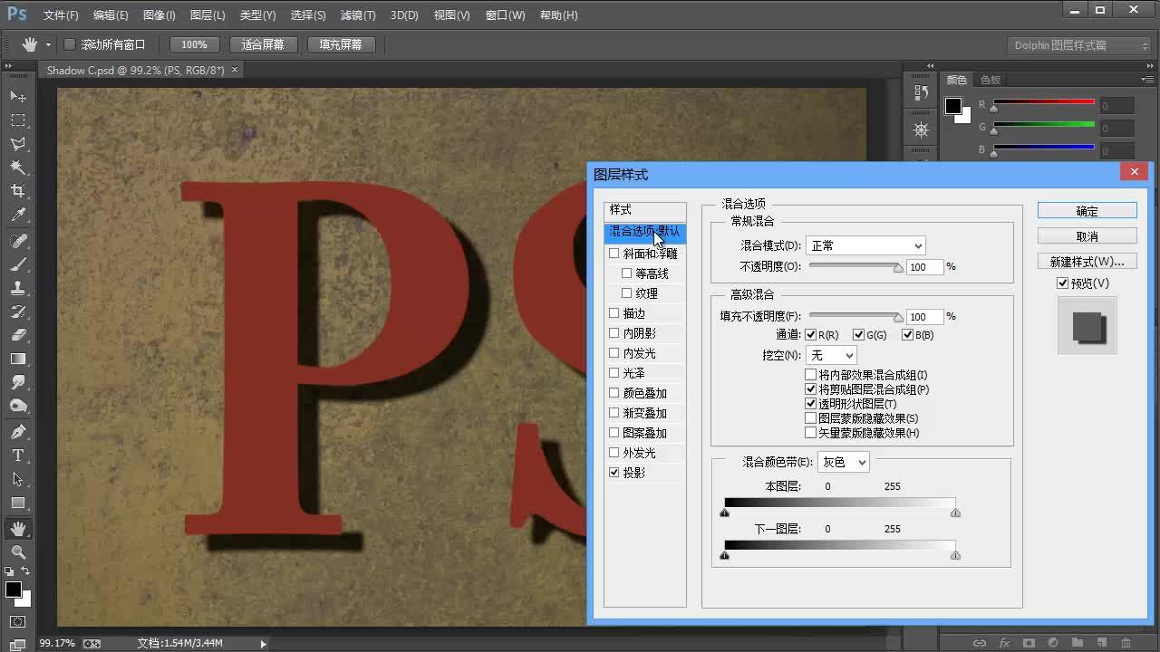Select the Clone Stamp tool
This screenshot has height=652, width=1160.
pos(18,288)
